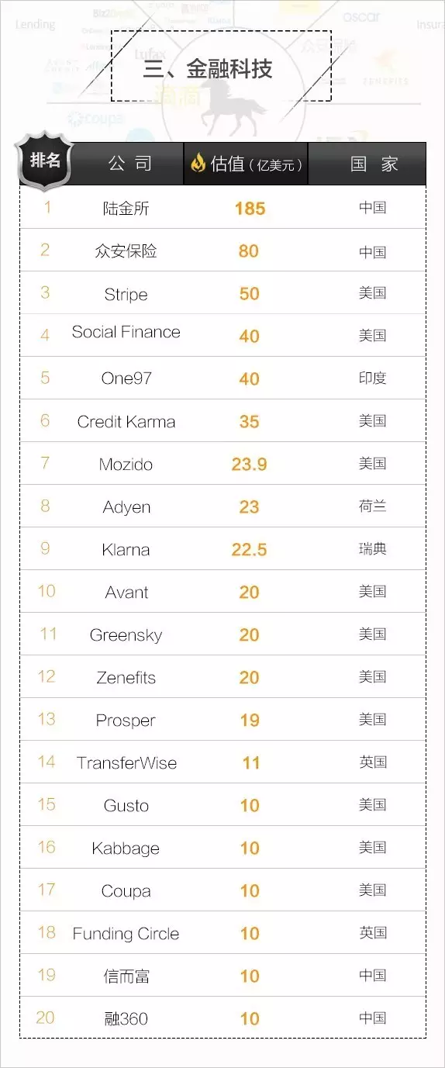The width and height of the screenshot is (445, 1068).
Task: Select the 三、金融科技 title box
Action: [221, 66]
